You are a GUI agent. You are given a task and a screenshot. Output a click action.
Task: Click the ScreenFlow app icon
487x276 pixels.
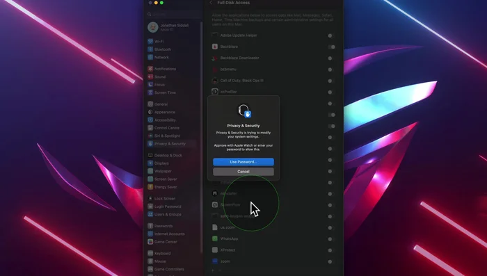pos(214,205)
